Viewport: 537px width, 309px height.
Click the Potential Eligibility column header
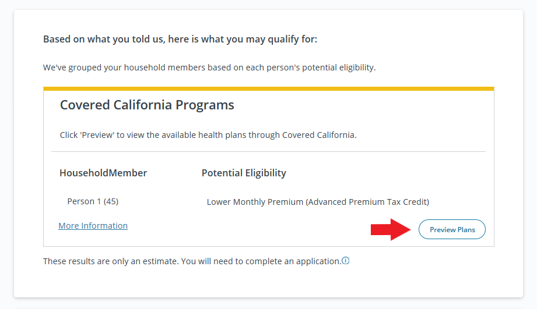(x=244, y=173)
